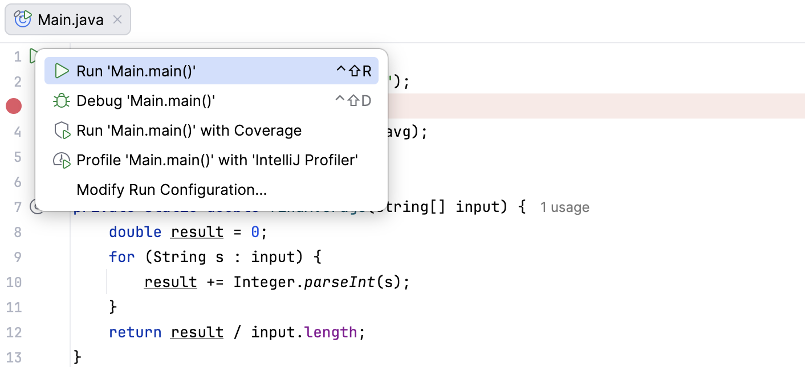Viewport: 805px width, 367px height.
Task: Click the Java class icon on the Main.java tab
Action: pos(21,19)
